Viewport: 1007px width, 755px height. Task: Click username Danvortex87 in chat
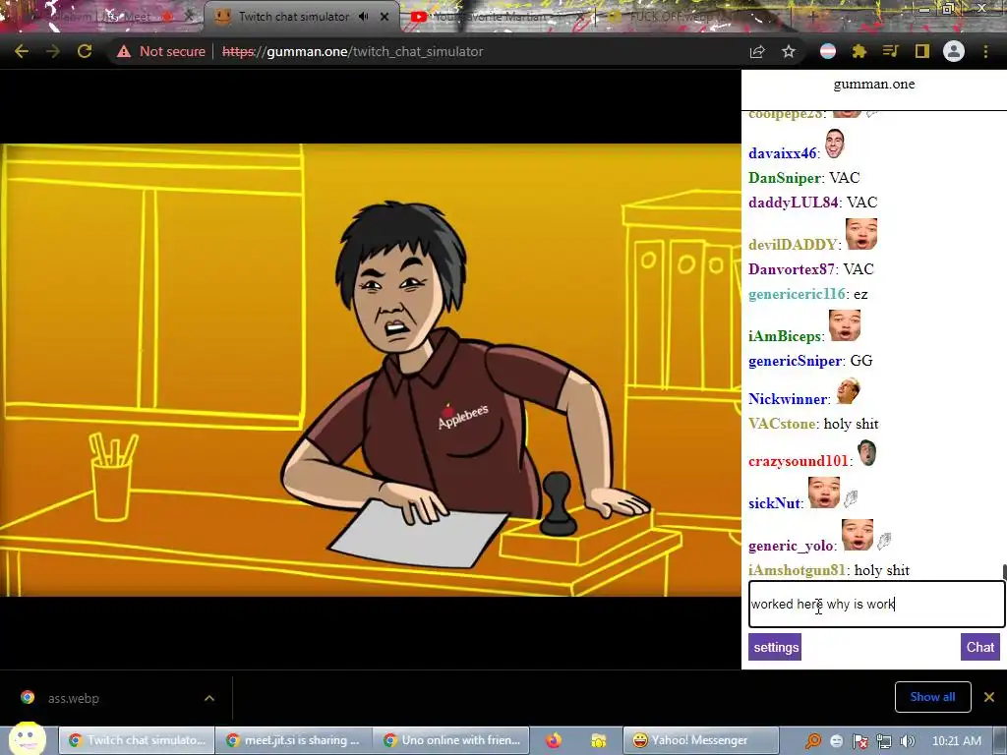click(x=792, y=269)
